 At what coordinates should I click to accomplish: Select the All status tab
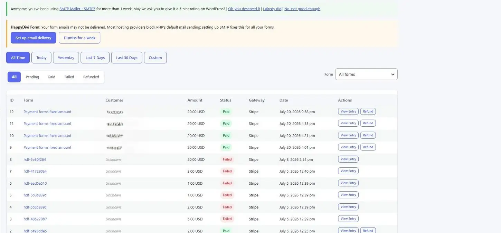pyautogui.click(x=14, y=77)
